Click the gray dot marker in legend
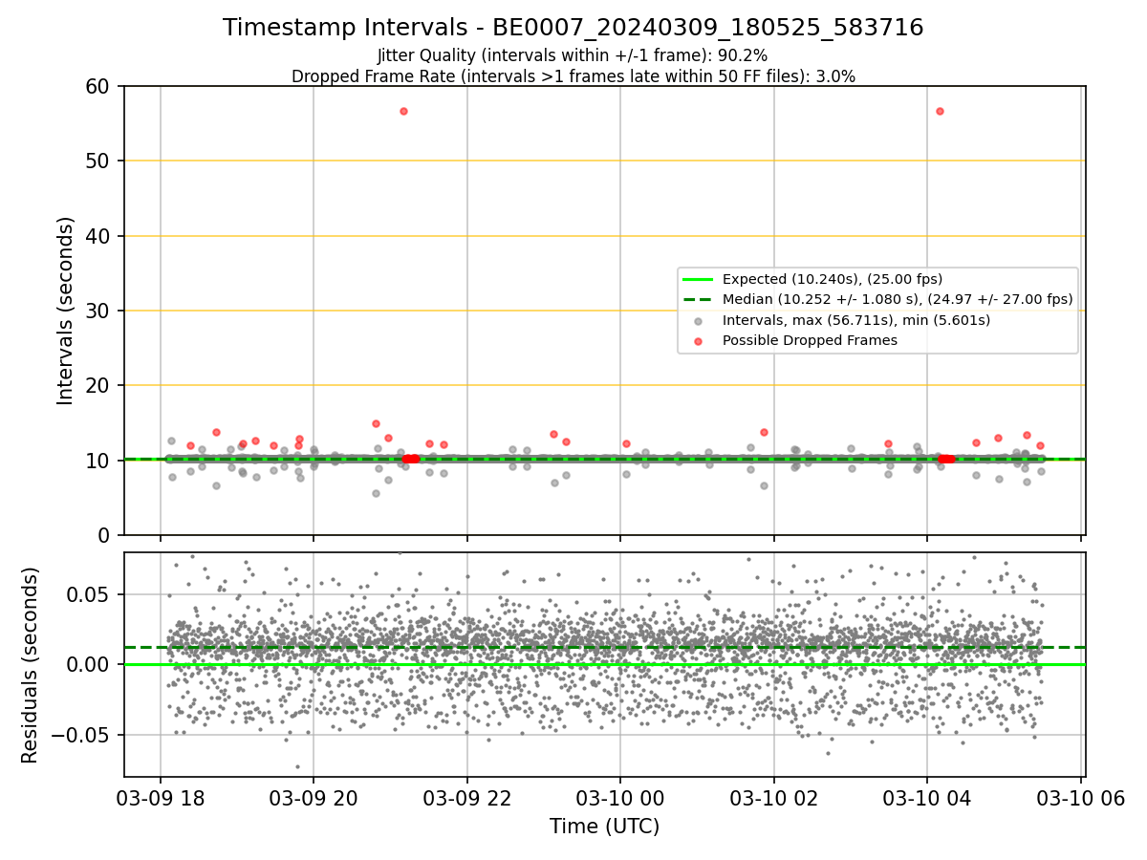This screenshot has height=860, width=1147. (697, 320)
